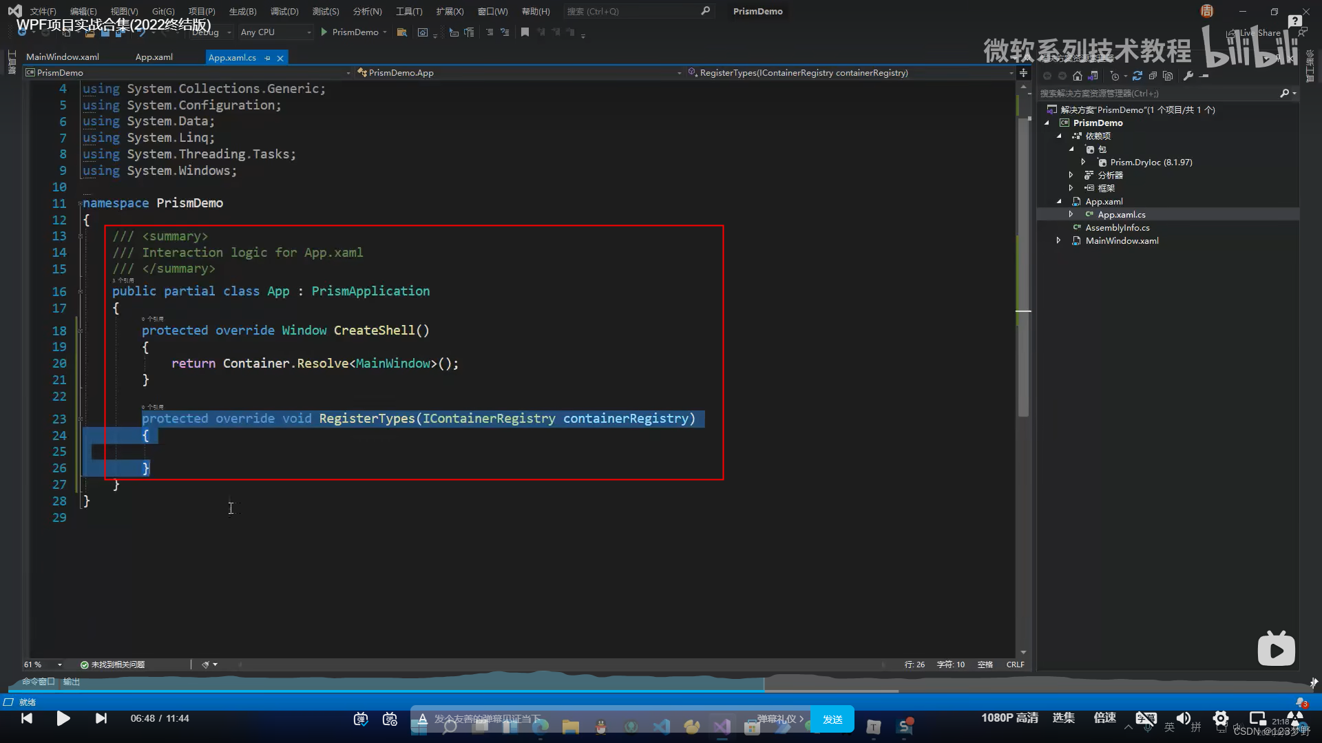
Task: Skip to the next video
Action: pos(101,718)
